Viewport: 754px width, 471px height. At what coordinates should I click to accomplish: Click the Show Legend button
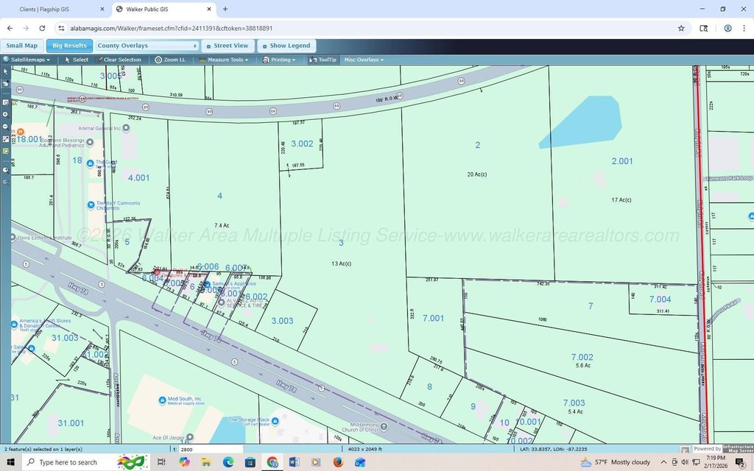286,46
